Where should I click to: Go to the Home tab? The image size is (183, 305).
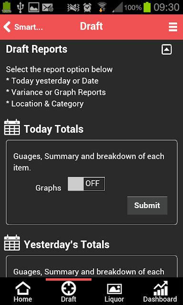[23, 292]
